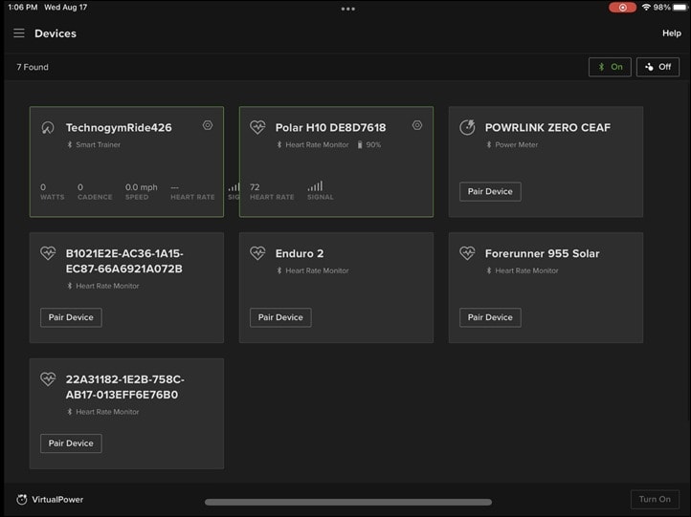Click the screen recording indicator
691x517 pixels.
tap(622, 8)
